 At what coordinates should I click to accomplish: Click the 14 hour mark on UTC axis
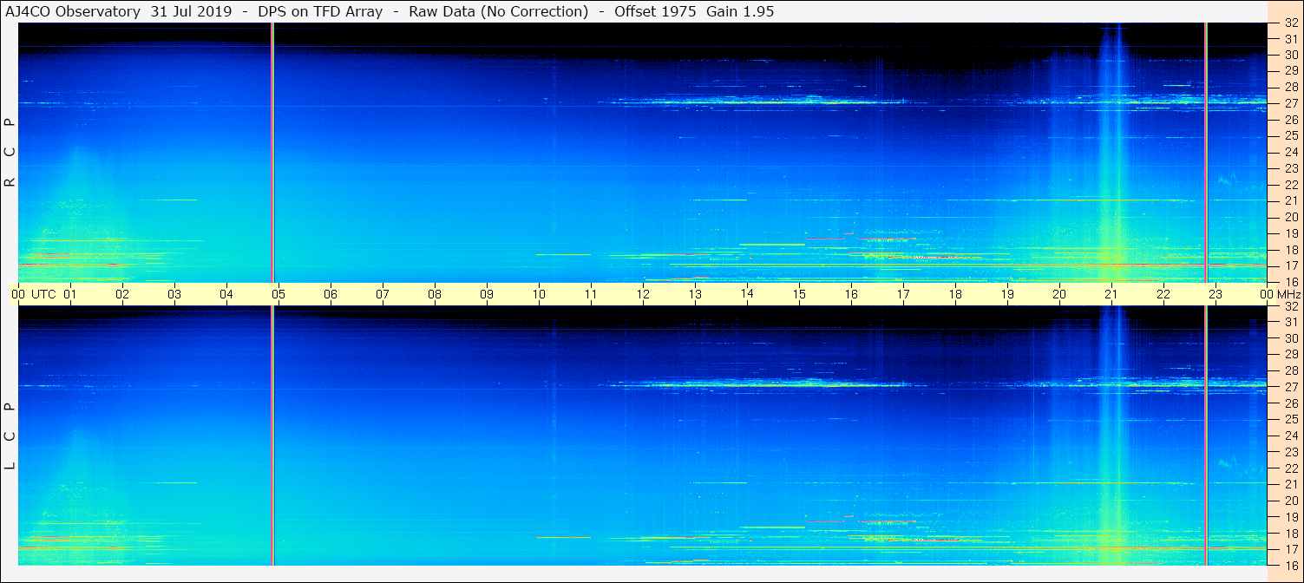[747, 294]
